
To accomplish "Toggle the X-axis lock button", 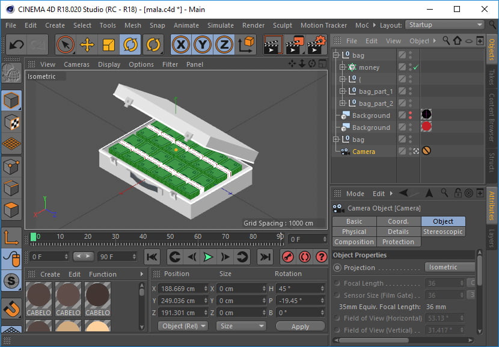I will tap(182, 44).
